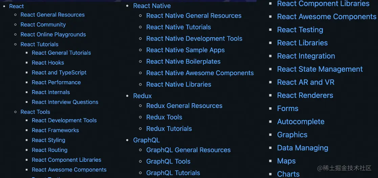Click the standalone 'Redux' heading link
The image size is (378, 178).
[142, 96]
